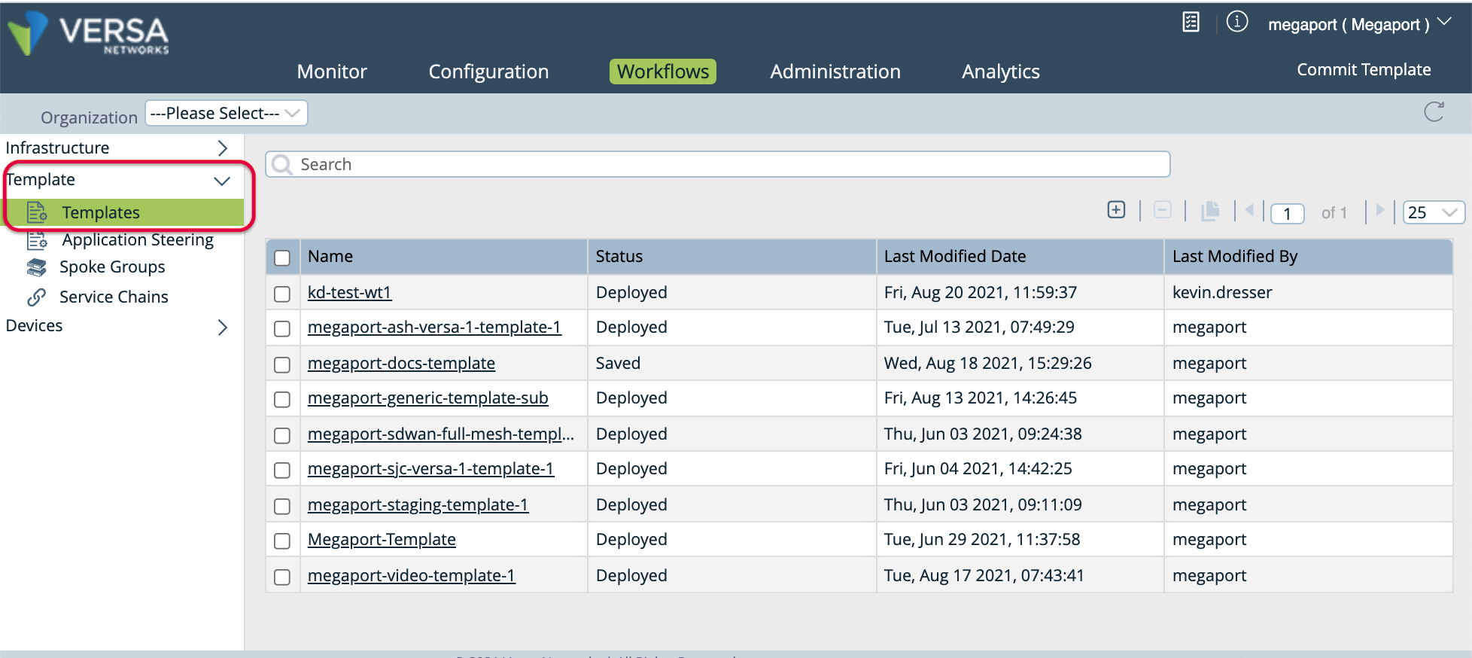Click the Search input field
Viewport: 1472px width, 658px height.
pyautogui.click(x=718, y=164)
